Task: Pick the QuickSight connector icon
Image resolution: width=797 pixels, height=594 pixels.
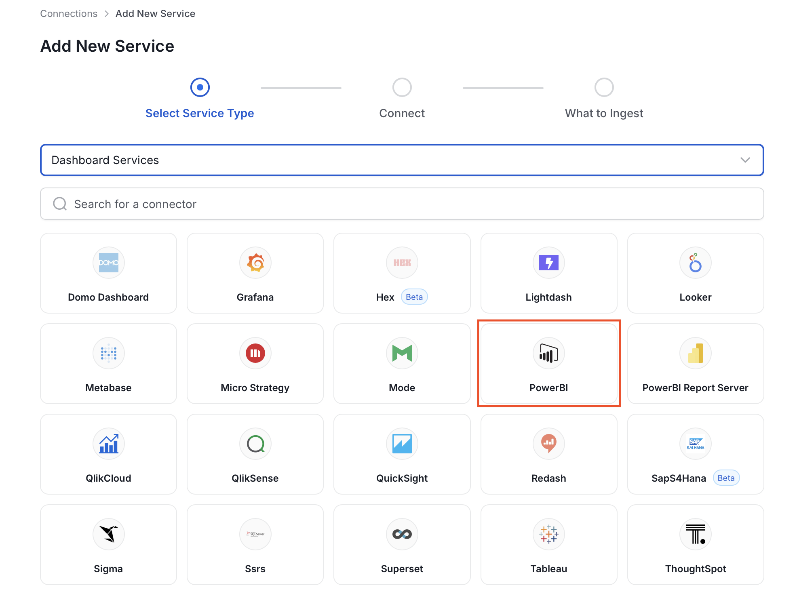Action: [x=402, y=444]
